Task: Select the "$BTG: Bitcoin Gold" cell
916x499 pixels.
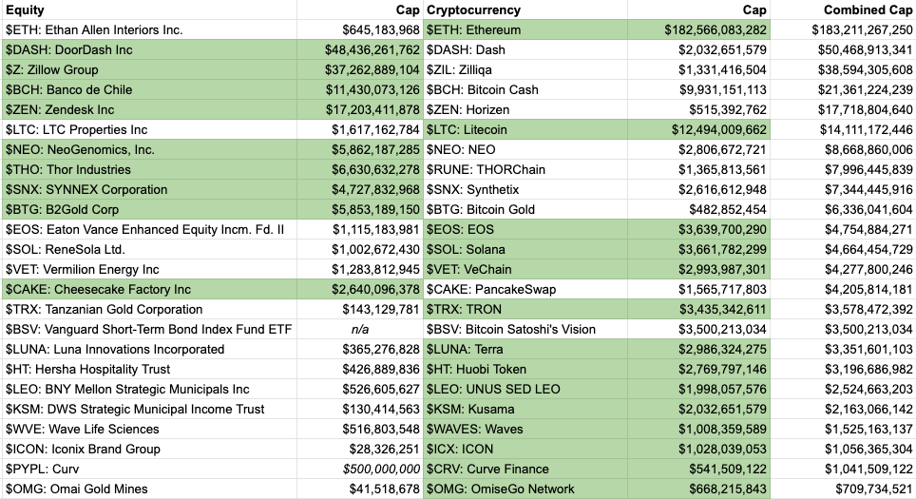Action: 525,209
